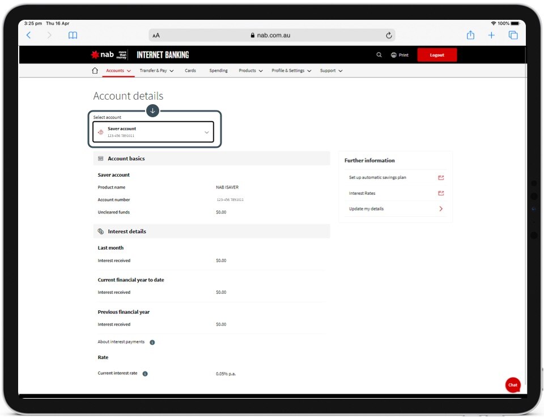Viewport: 544px width, 419px height.
Task: Expand the Profile & Settings menu
Action: tap(291, 71)
